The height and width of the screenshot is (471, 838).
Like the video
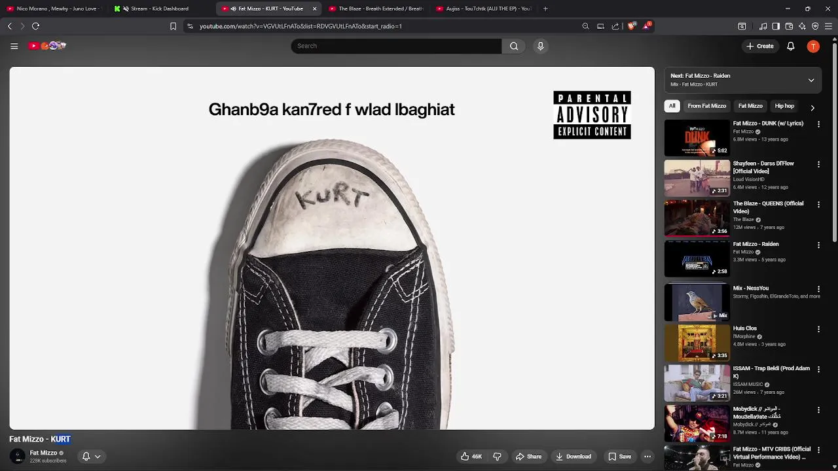pyautogui.click(x=471, y=457)
